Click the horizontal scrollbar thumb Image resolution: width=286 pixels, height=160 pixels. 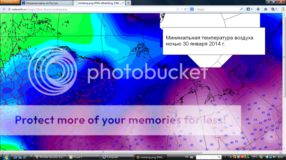[103, 152]
